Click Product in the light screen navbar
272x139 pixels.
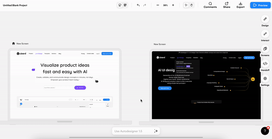pos(31,54)
